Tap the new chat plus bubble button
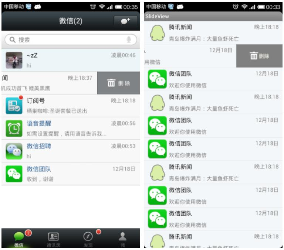 [x=125, y=21]
